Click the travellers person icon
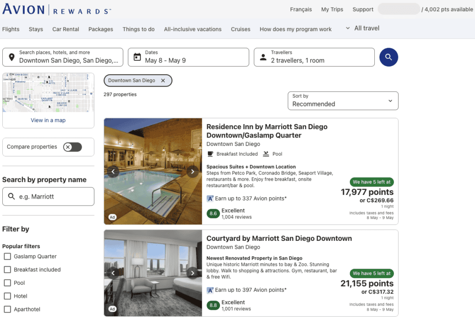The height and width of the screenshot is (319, 475). click(263, 56)
